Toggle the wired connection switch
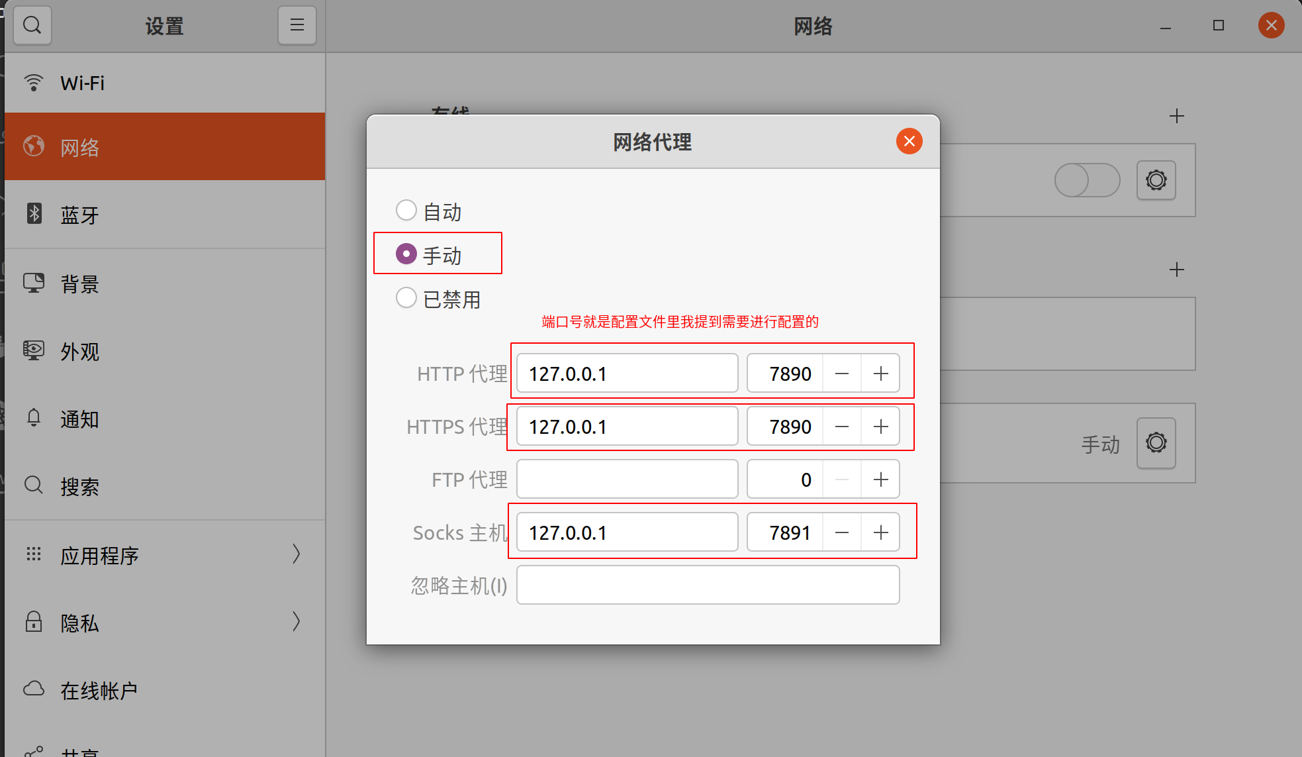Screen dimensions: 1302x757 tap(1087, 180)
